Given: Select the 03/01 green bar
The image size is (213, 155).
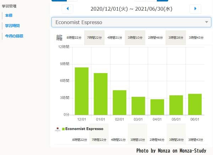Looking at the screenshot, I should point(138,105).
